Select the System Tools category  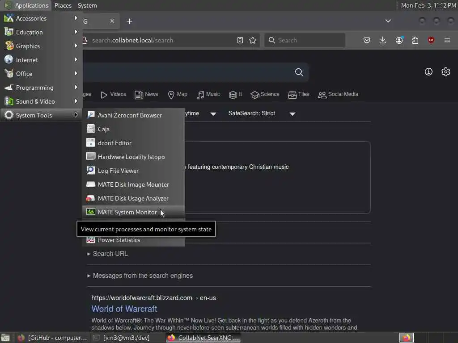41,115
